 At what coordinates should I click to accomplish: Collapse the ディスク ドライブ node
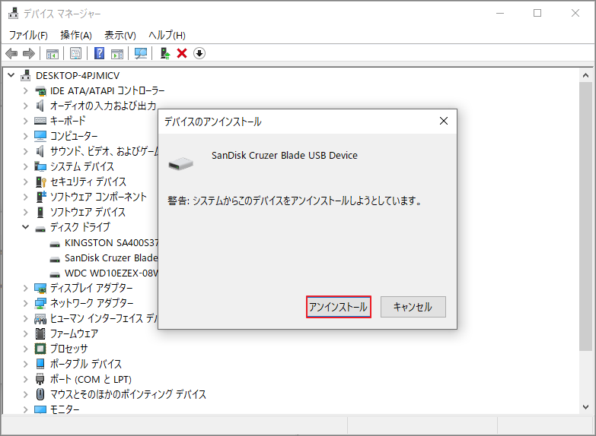point(25,227)
